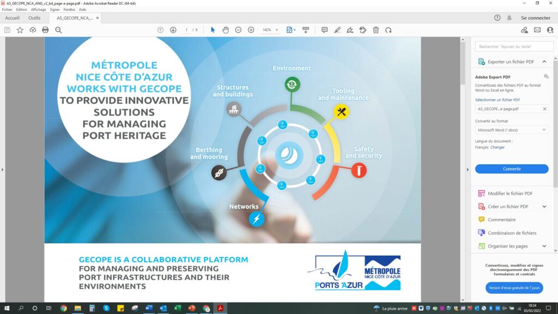This screenshot has width=558, height=314.
Task: Add a sticky note comment
Action: (325, 31)
